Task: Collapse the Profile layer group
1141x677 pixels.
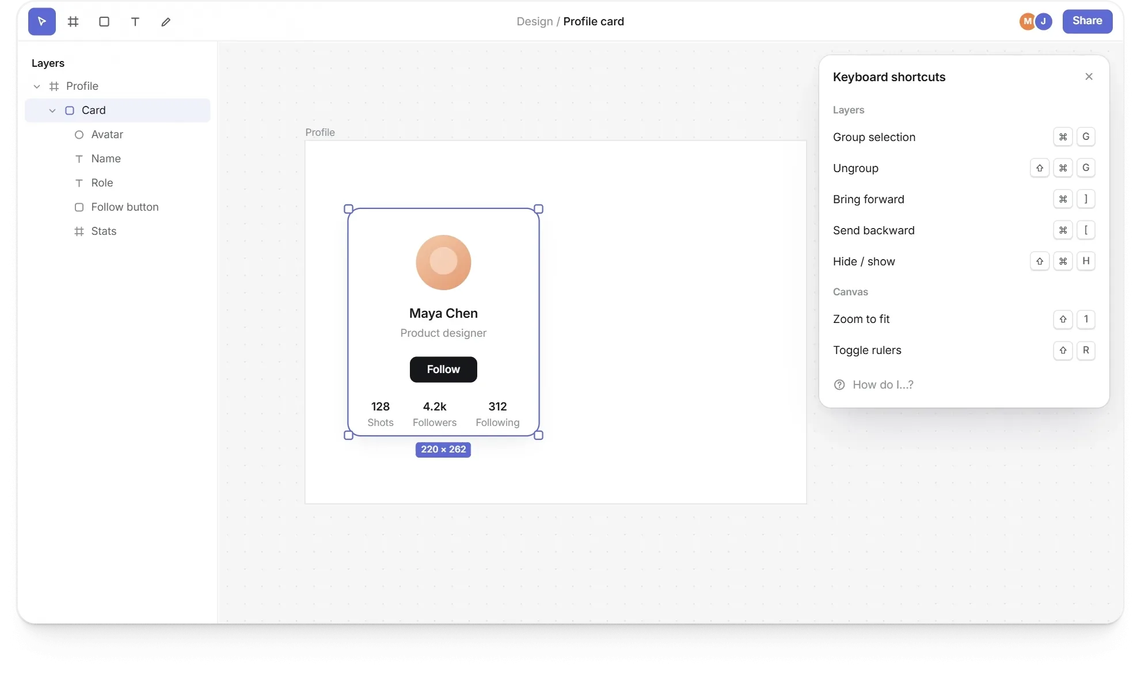Action: (37, 86)
